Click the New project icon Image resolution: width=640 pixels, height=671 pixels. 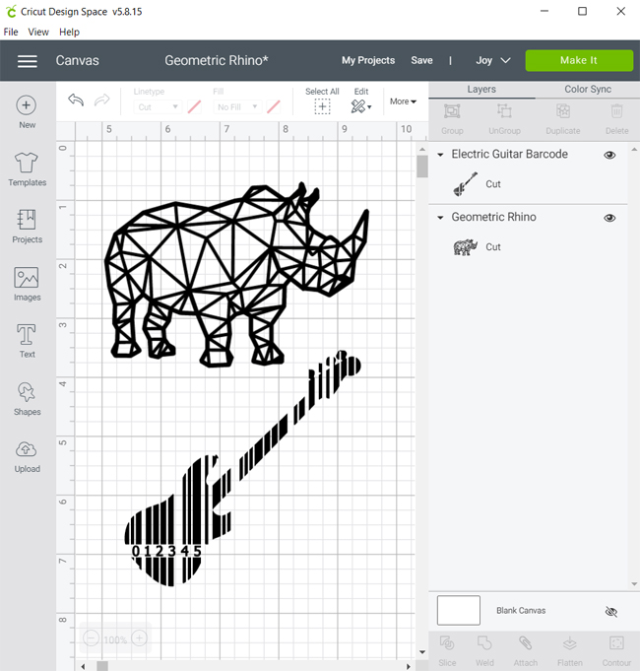(27, 105)
